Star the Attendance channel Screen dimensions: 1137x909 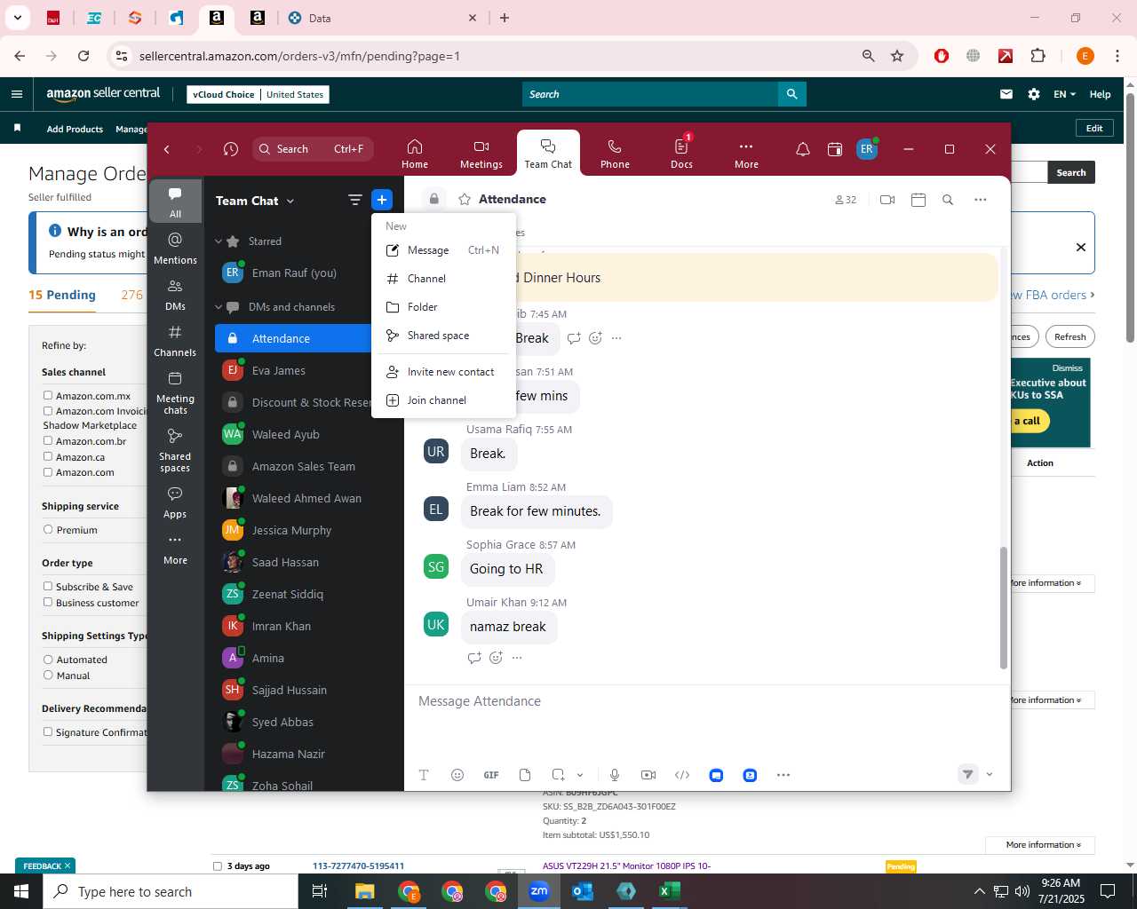(464, 200)
